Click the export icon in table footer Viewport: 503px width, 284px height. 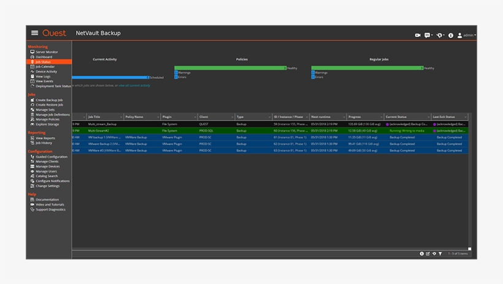coord(428,253)
